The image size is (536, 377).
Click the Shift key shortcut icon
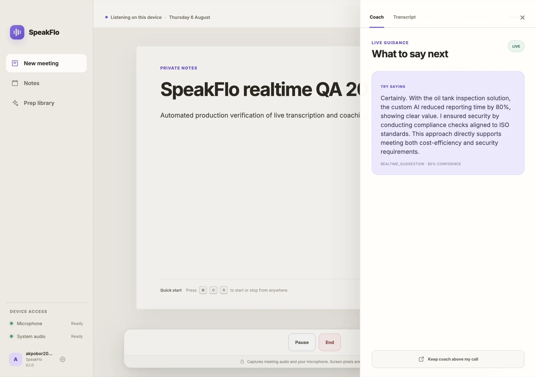click(x=213, y=290)
